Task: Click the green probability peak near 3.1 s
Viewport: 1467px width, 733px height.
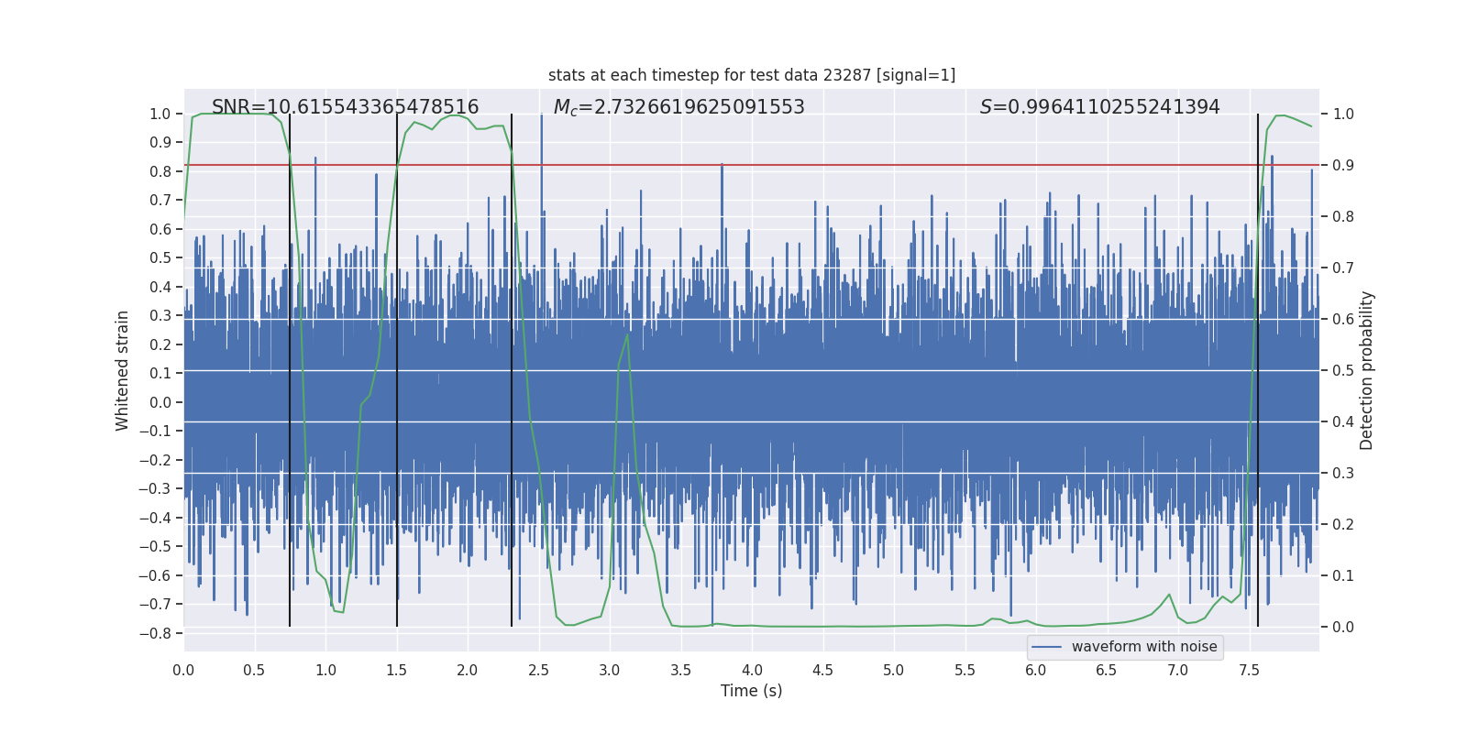Action: click(x=627, y=335)
